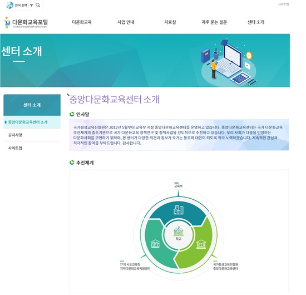306x295 pixels.
Task: Open the 센터 소개 top menu
Action: tap(256, 22)
